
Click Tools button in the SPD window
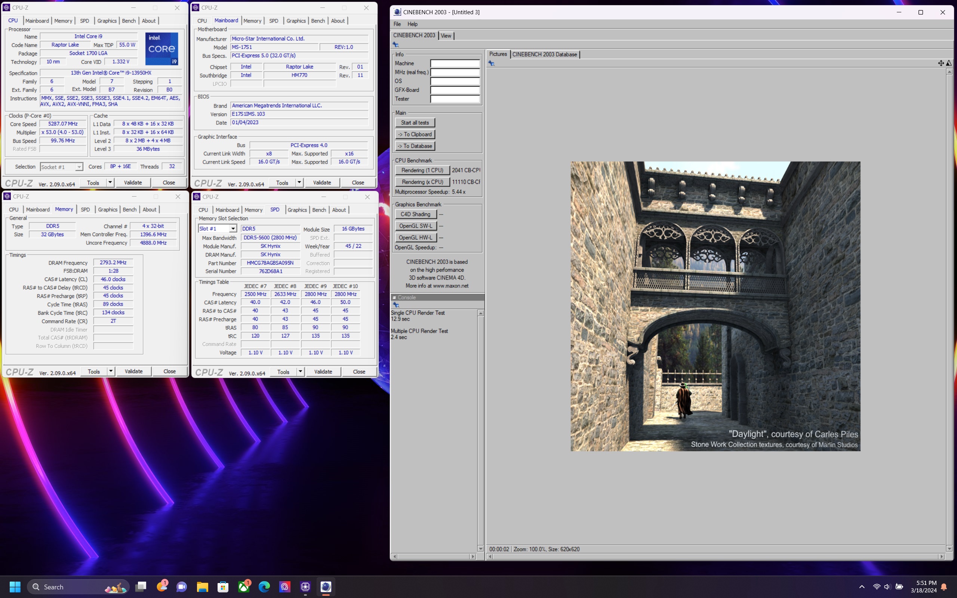coord(283,372)
